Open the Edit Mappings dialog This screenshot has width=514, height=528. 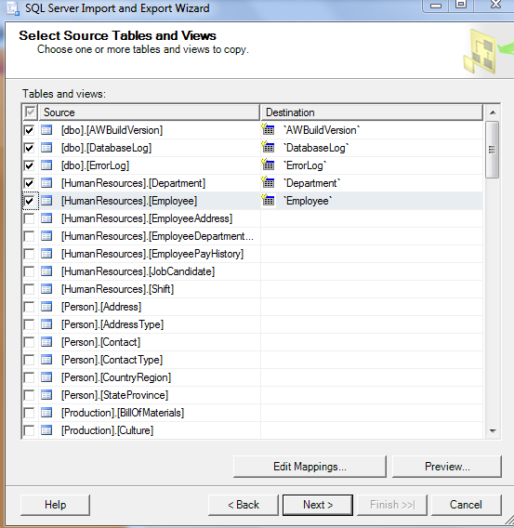pyautogui.click(x=310, y=467)
